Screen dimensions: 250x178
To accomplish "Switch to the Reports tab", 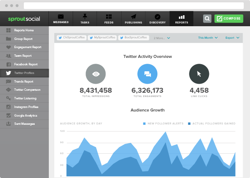I will coord(182,18).
